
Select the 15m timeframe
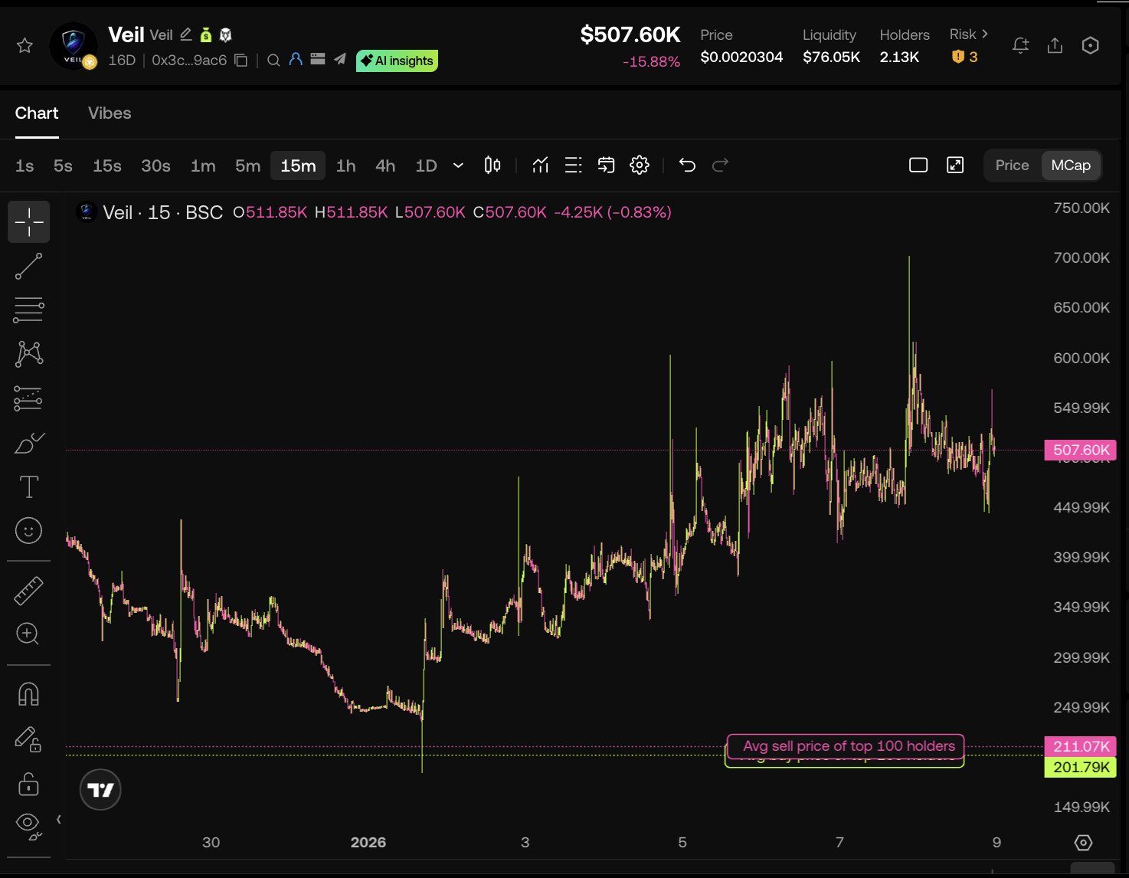click(298, 165)
